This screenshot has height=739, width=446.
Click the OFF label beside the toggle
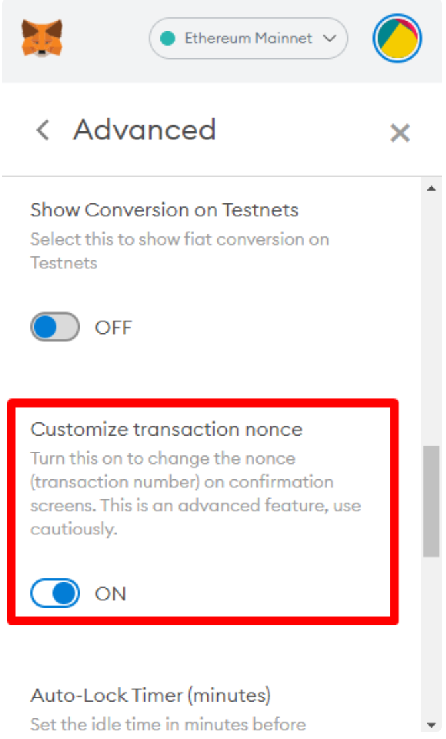click(x=113, y=328)
